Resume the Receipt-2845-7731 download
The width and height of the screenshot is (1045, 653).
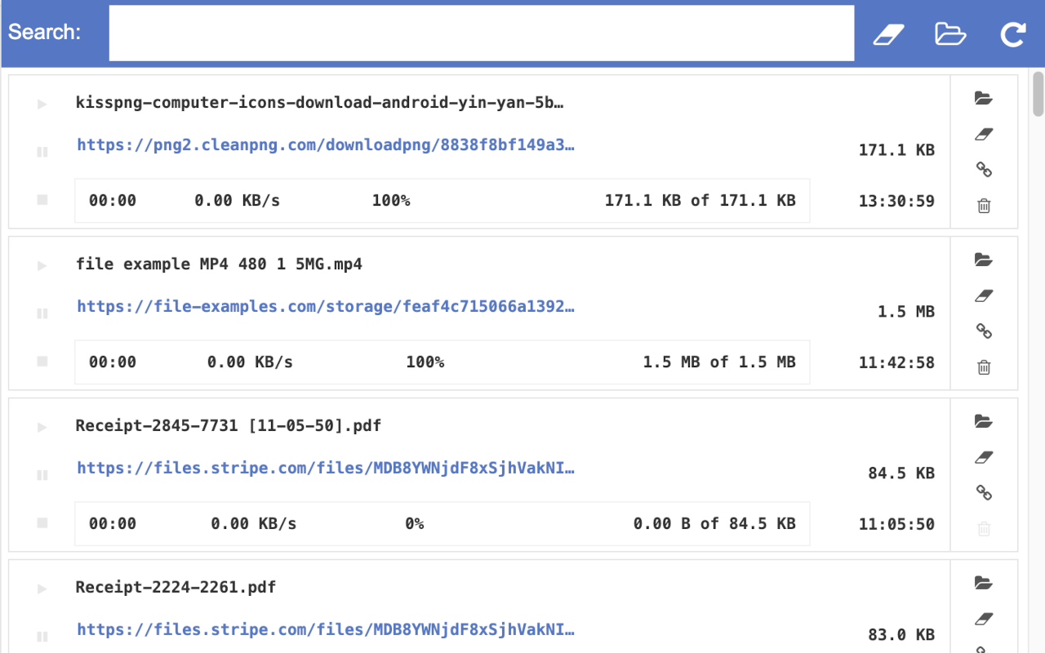41,426
